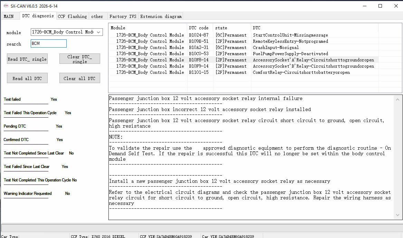This screenshot has width=403, height=238.
Task: Click the DTC description column header
Action: click(x=314, y=28)
